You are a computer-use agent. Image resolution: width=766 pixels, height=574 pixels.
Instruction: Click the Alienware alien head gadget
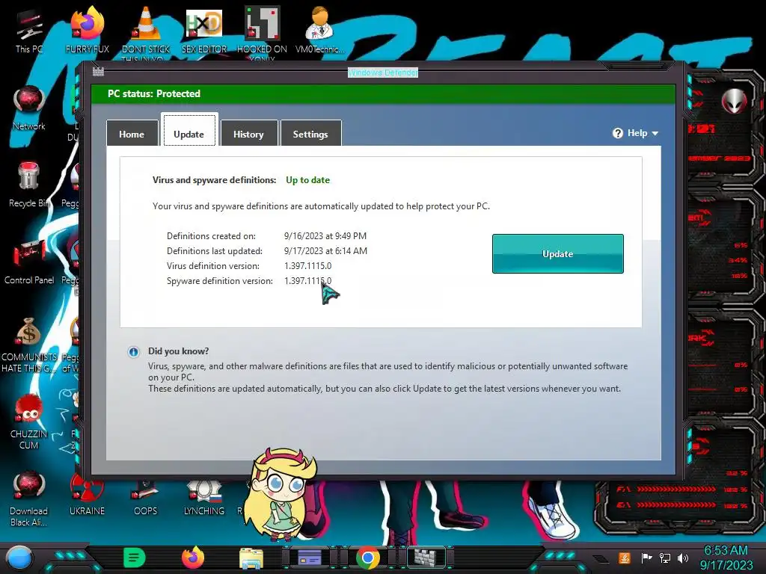(734, 101)
